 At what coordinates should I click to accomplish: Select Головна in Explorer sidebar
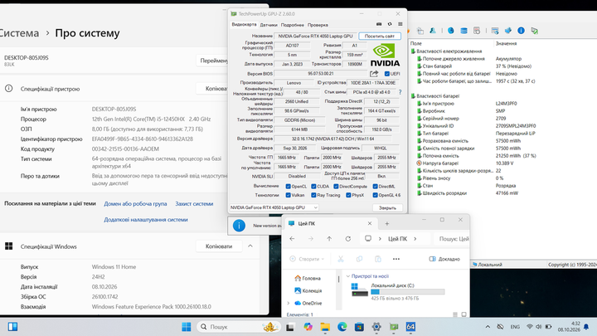[308, 278]
